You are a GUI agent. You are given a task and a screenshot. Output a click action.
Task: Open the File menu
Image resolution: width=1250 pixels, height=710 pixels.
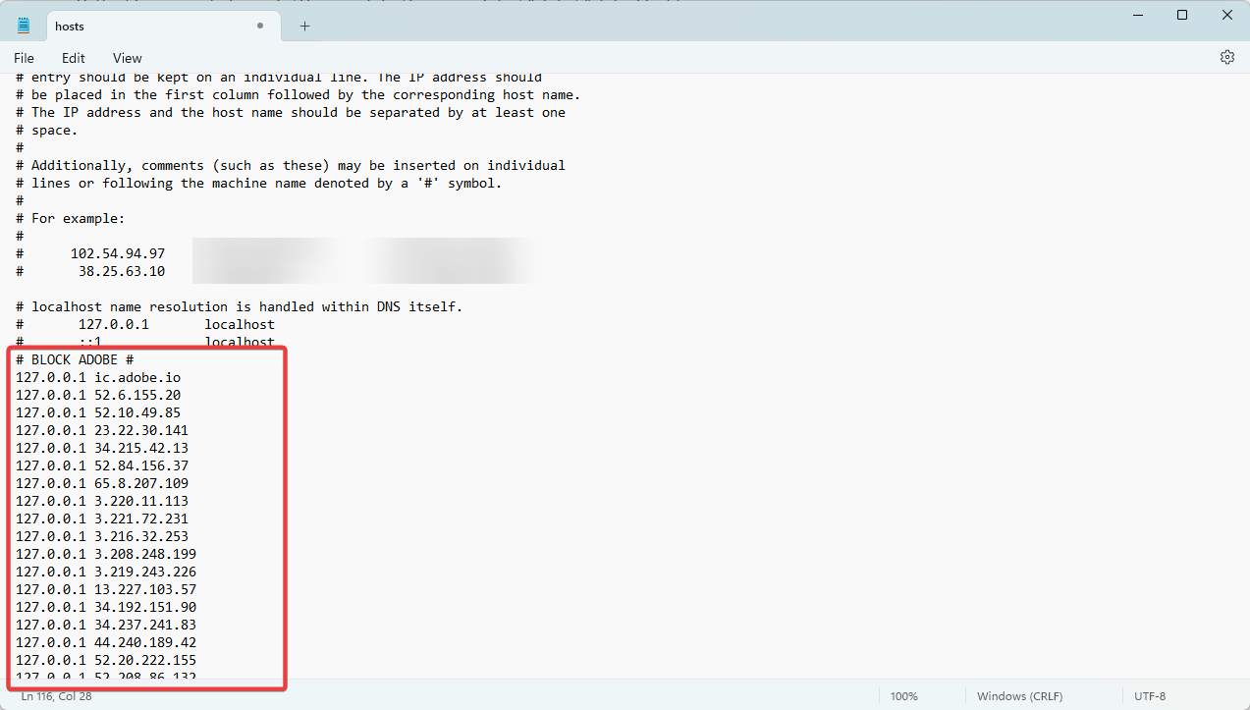pyautogui.click(x=23, y=57)
